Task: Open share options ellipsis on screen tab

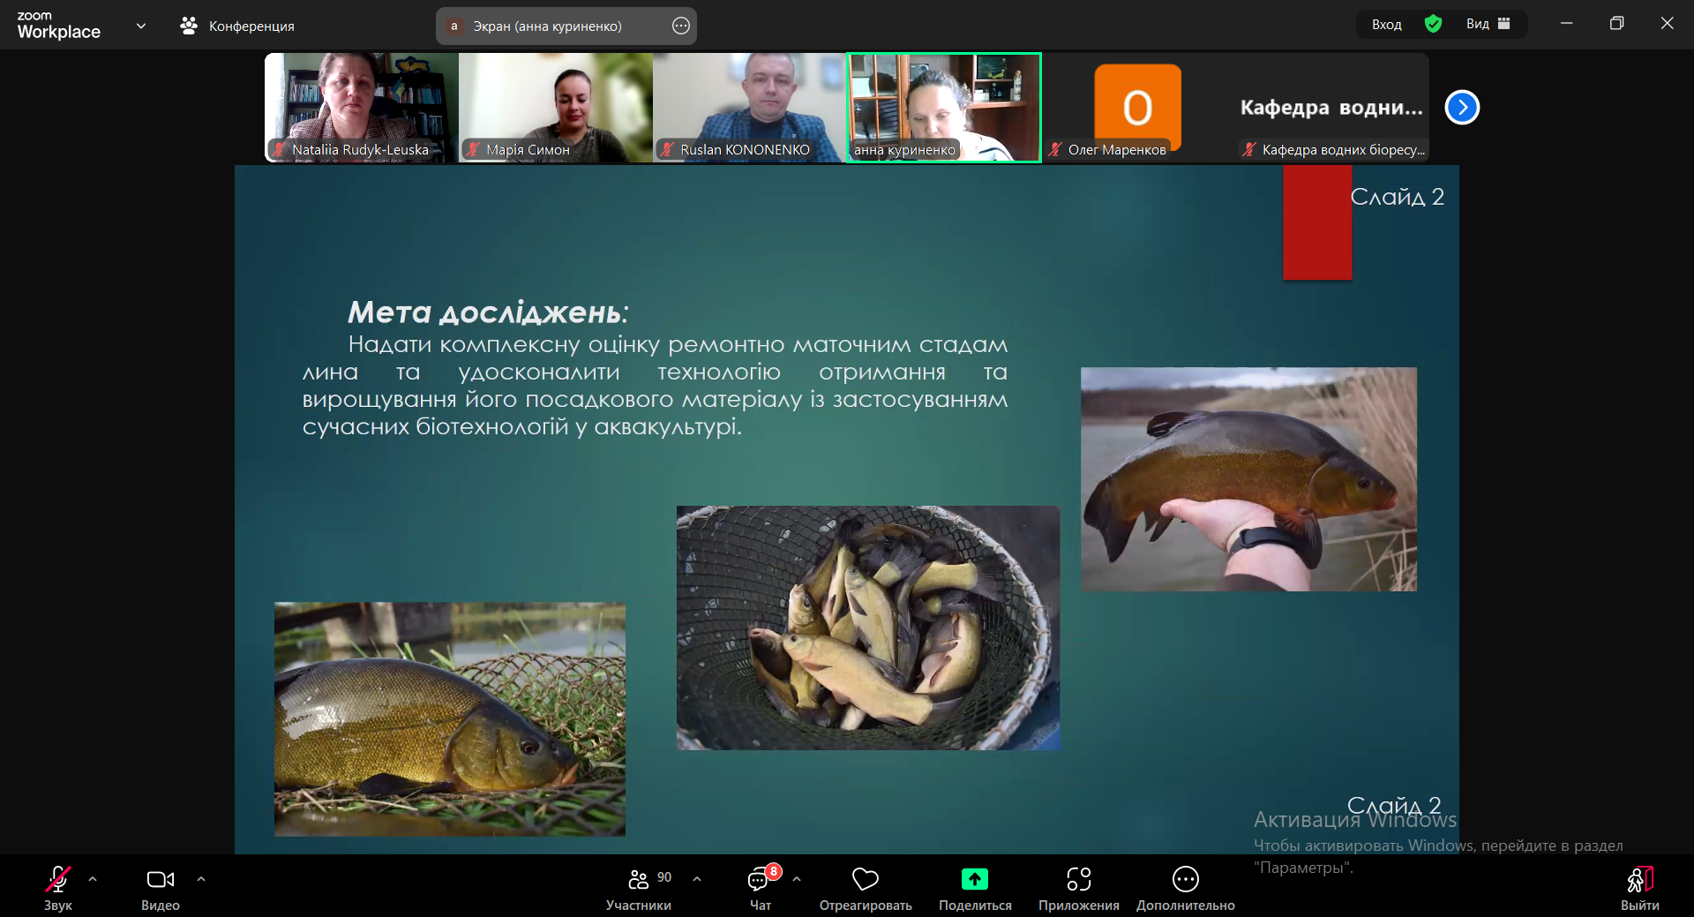Action: pyautogui.click(x=681, y=26)
